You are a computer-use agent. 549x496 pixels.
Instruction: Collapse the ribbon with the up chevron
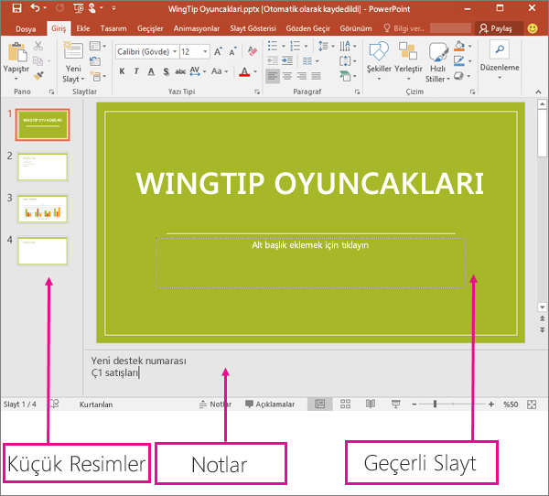coord(538,92)
